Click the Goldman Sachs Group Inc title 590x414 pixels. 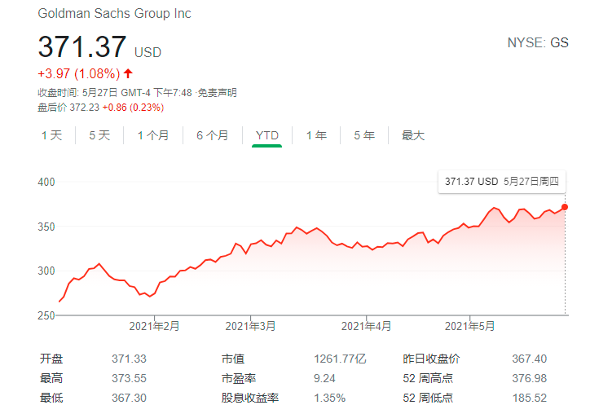point(114,14)
